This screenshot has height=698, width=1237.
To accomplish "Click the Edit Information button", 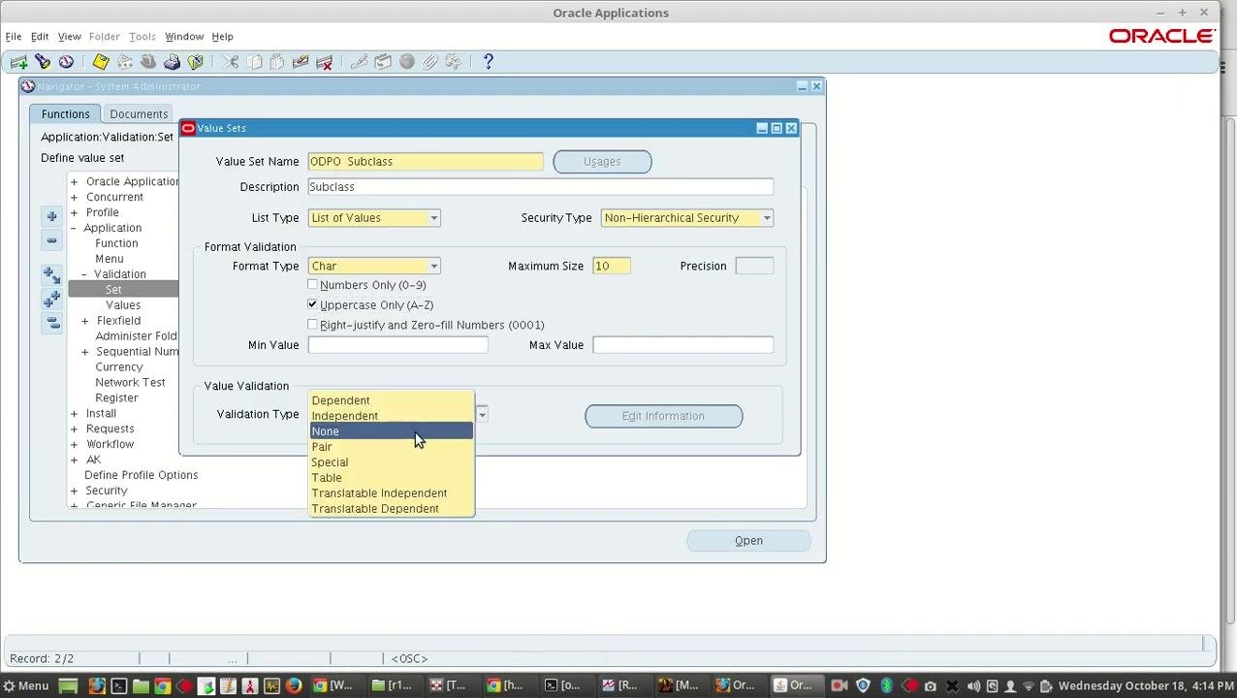I will (x=663, y=416).
